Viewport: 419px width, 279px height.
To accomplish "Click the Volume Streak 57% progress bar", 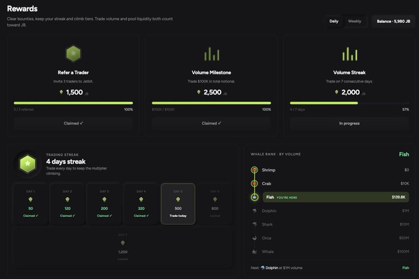I will [x=349, y=103].
